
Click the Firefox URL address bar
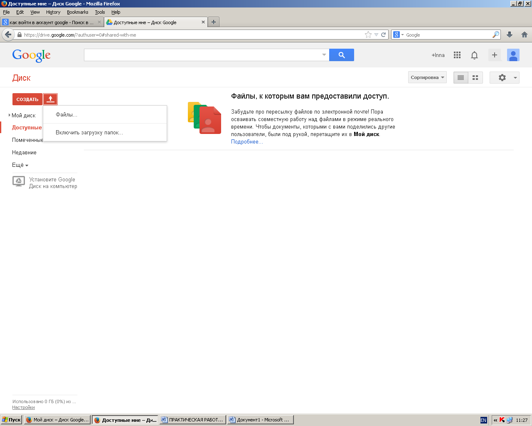(x=193, y=35)
